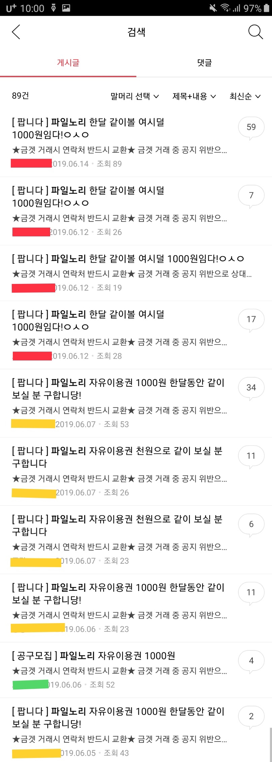Tap the search magnifier icon
272x762 pixels.
[x=256, y=32]
